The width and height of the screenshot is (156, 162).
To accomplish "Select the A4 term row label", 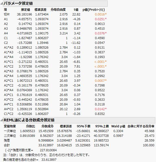I will (6, 33).
